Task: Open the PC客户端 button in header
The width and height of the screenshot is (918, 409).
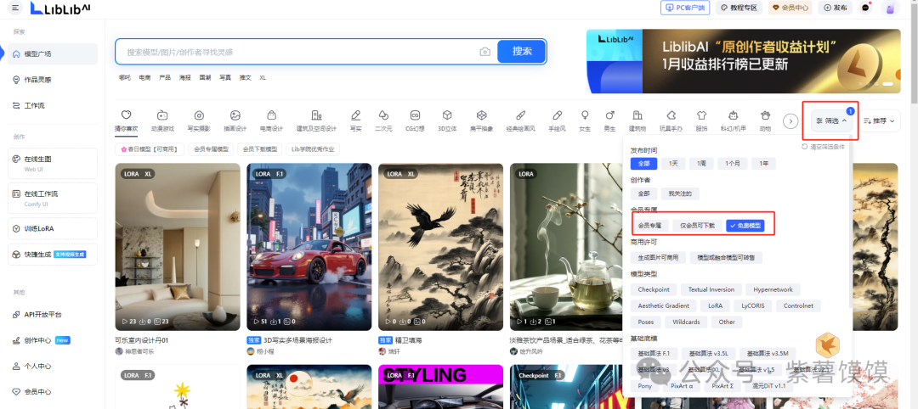Action: point(685,8)
